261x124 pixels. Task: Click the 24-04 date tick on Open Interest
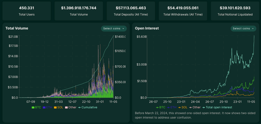195,102
